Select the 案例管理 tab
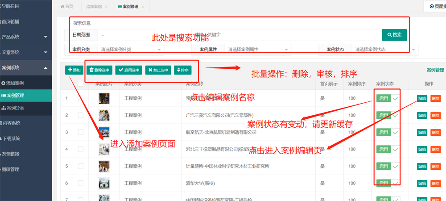This screenshot has width=446, height=201. (x=128, y=7)
